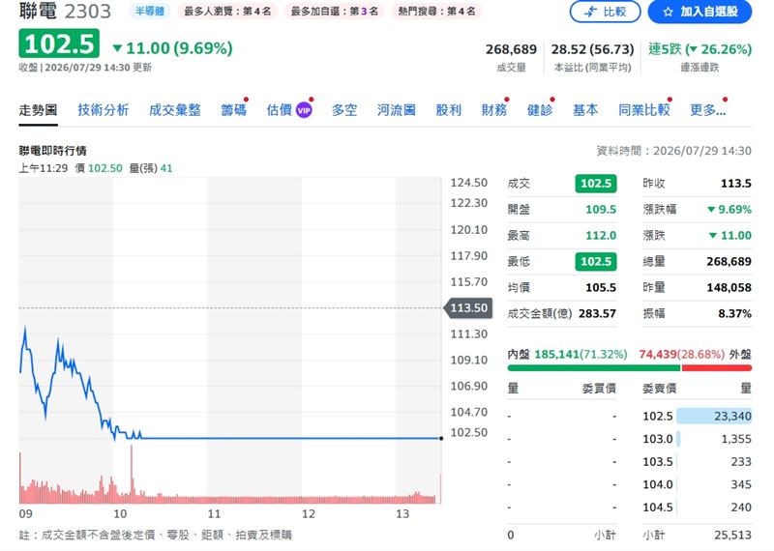Screen dimensions: 774x551
Task: Click the 最多人瀏覽：第4名 badge
Action: click(x=227, y=11)
